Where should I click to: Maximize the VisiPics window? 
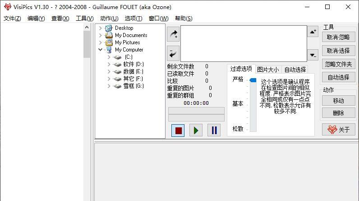[x=327, y=7]
